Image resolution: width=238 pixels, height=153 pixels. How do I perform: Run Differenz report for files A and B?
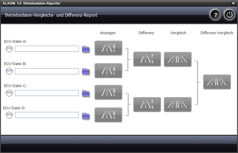(x=147, y=59)
